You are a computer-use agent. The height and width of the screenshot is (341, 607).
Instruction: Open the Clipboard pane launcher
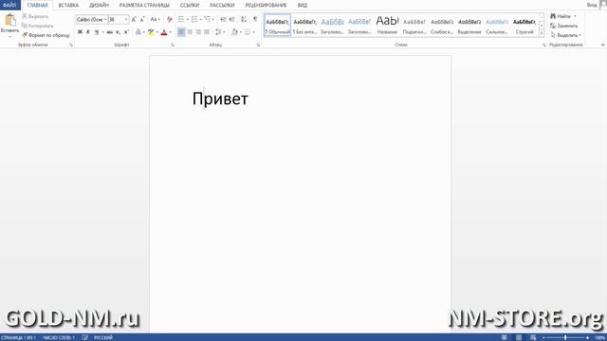(71, 45)
